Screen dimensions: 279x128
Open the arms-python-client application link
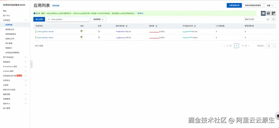tap(45, 38)
